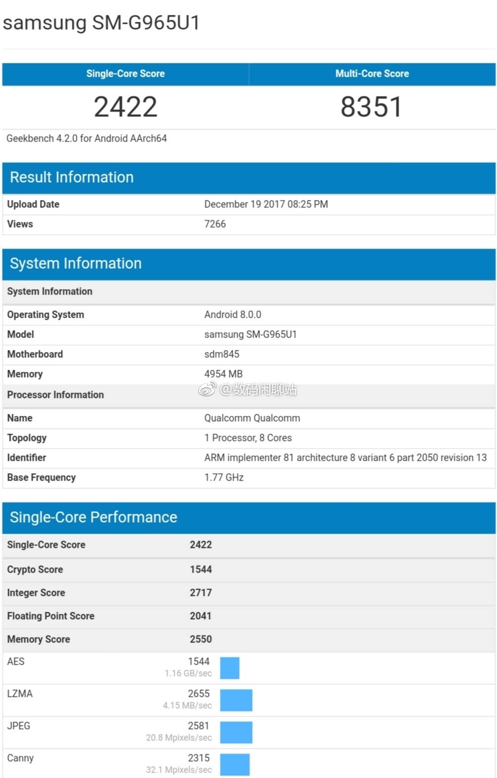Select the Single-Core Score header
The height and width of the screenshot is (778, 497).
coord(125,74)
